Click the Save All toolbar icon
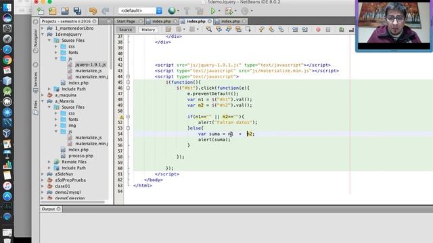 (x=77, y=11)
